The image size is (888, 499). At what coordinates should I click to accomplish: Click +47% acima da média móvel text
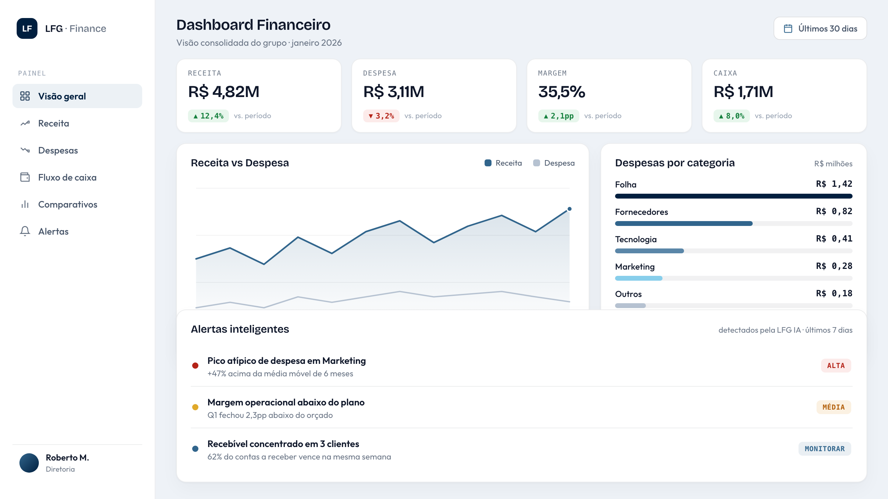pyautogui.click(x=280, y=374)
